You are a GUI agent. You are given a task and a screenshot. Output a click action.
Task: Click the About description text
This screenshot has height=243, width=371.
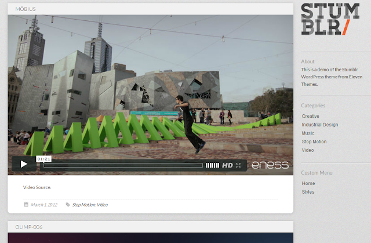[x=332, y=77]
